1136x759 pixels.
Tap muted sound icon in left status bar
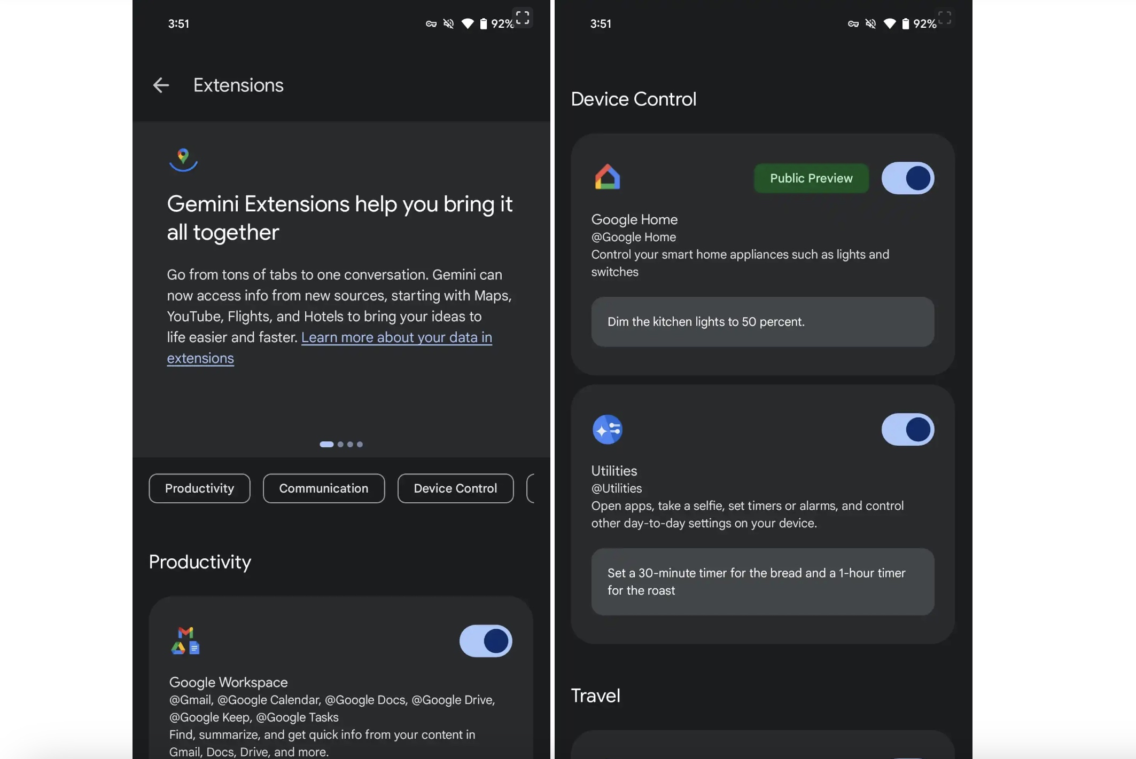pyautogui.click(x=448, y=23)
